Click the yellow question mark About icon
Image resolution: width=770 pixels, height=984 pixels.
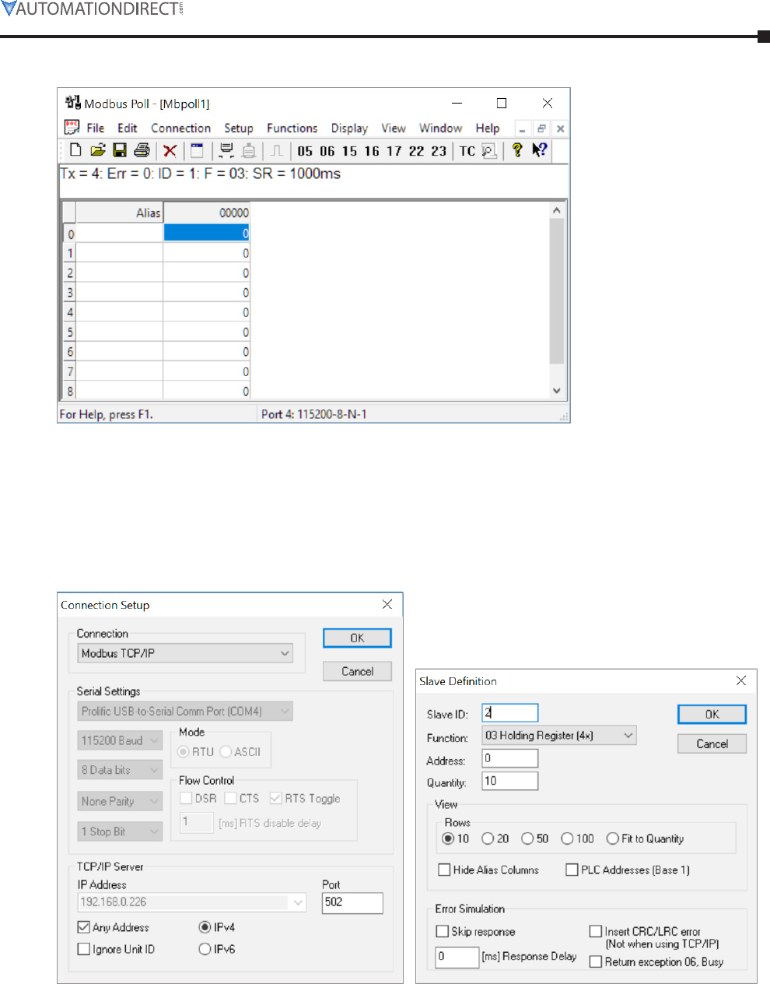pos(516,150)
